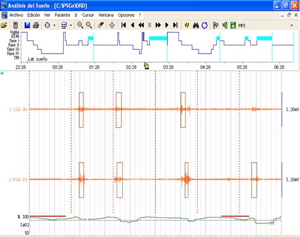Open the Paciente menu
This screenshot has height=237, width=300.
(62, 15)
